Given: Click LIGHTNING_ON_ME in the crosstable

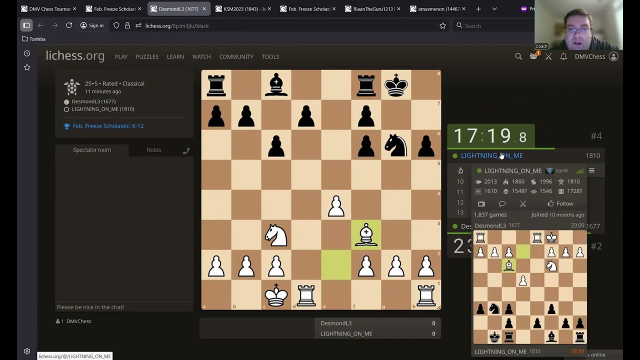Looking at the screenshot, I should pos(346,333).
